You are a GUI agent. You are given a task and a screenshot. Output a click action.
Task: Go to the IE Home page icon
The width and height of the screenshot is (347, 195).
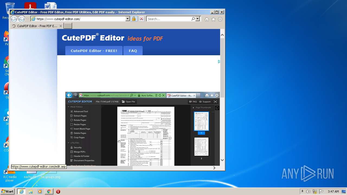(207, 19)
